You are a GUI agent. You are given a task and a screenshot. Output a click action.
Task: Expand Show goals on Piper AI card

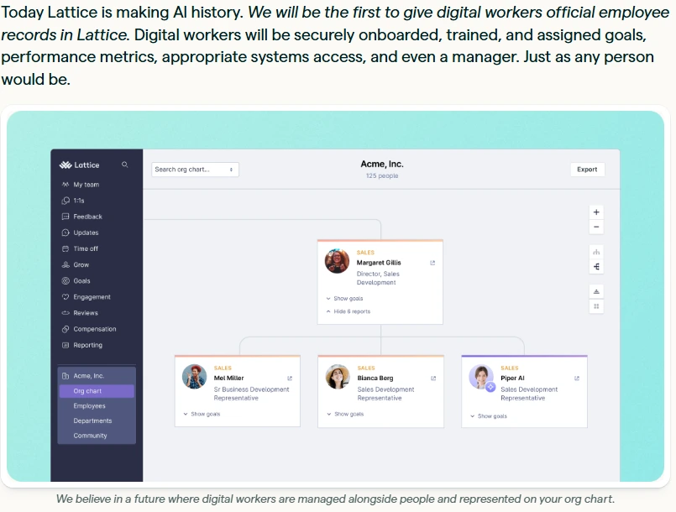click(489, 415)
